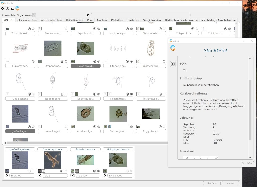Toggle the Holophrya di... organism selection
This screenshot has height=187, width=257.
[x=85, y=66]
